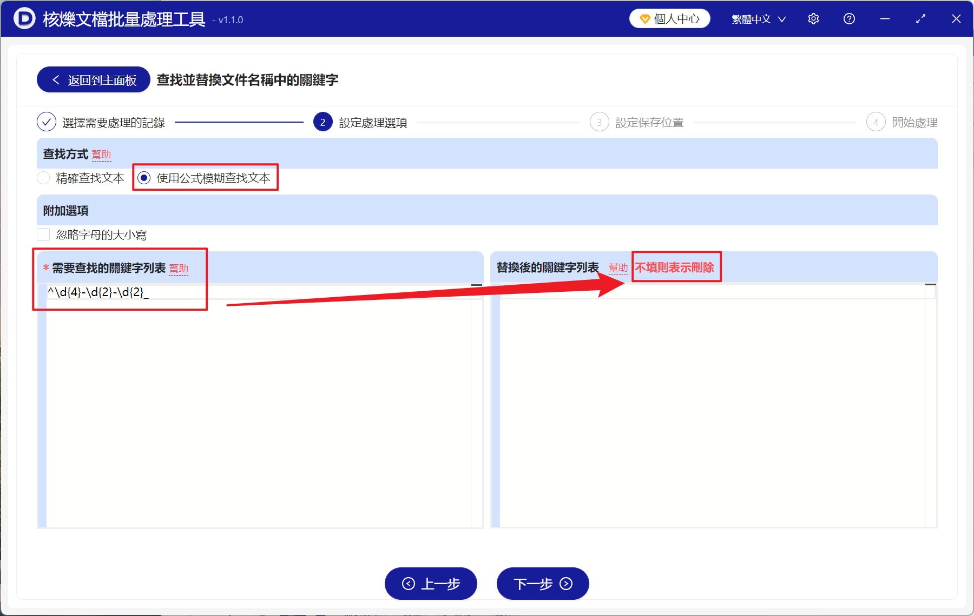This screenshot has height=616, width=974.
Task: Select 使用公式模糊查找文本 radio option
Action: (x=204, y=178)
